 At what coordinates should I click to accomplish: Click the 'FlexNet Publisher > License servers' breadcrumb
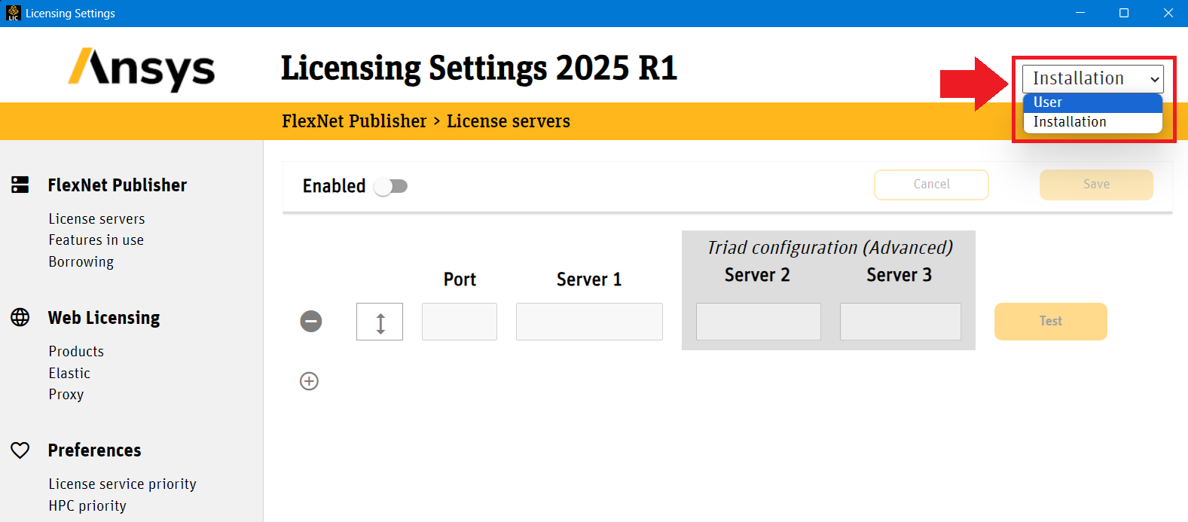426,121
